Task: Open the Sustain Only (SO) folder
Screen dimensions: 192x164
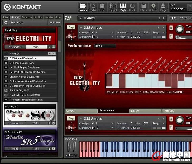Action: tap(30, 90)
